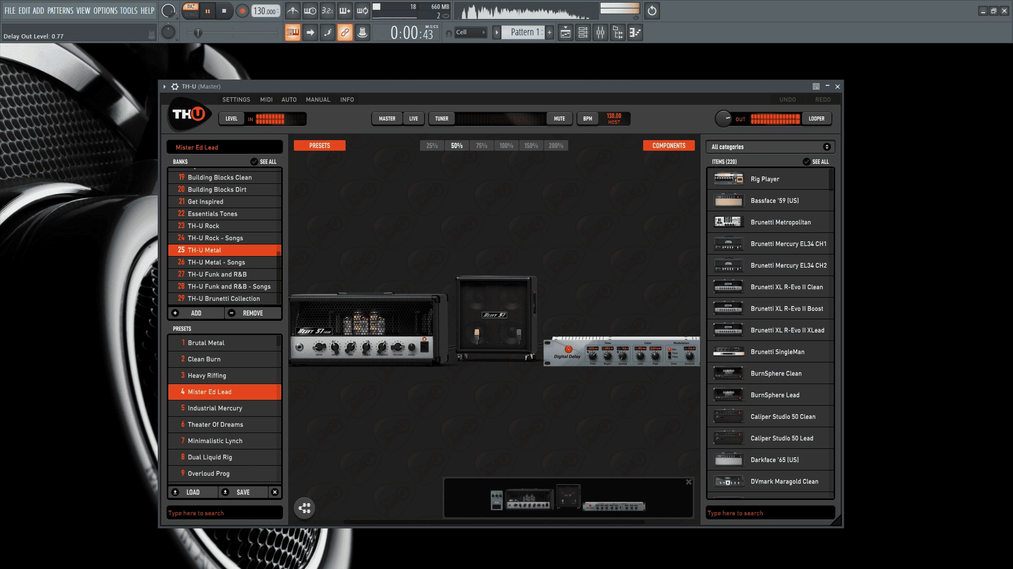The image size is (1013, 569).
Task: Open the TOOLS menu
Action: click(x=129, y=11)
